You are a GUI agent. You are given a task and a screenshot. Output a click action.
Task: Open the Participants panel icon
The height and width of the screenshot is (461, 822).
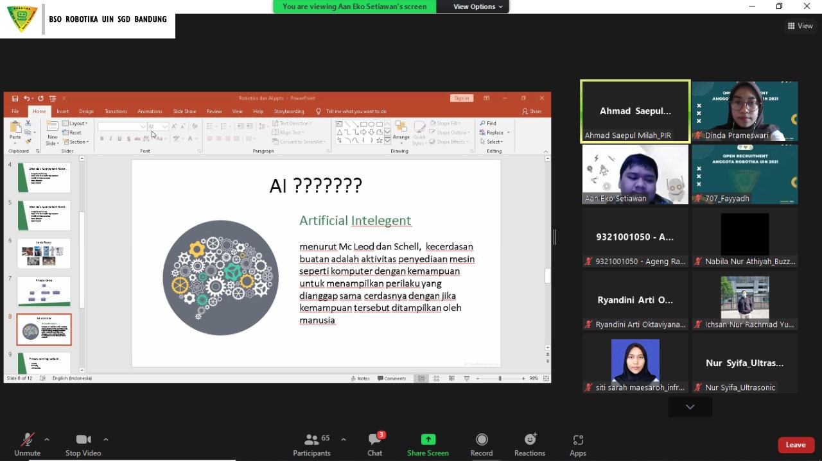[x=312, y=440]
